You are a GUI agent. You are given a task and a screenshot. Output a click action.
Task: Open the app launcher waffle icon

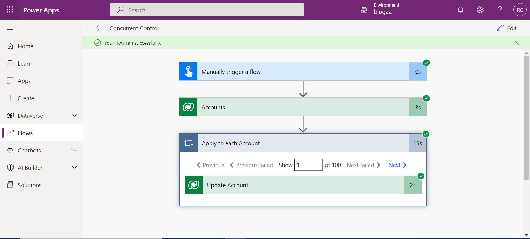click(x=10, y=10)
